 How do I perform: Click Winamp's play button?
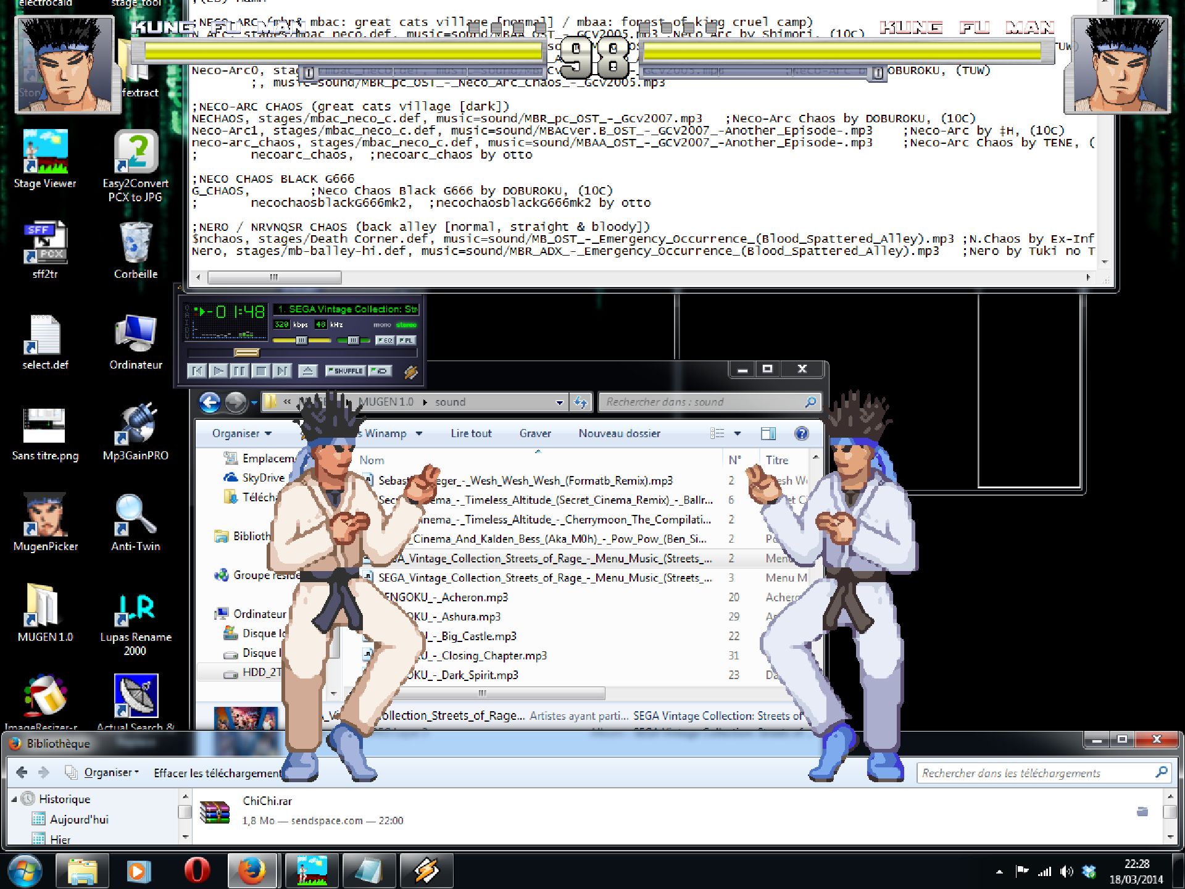218,370
